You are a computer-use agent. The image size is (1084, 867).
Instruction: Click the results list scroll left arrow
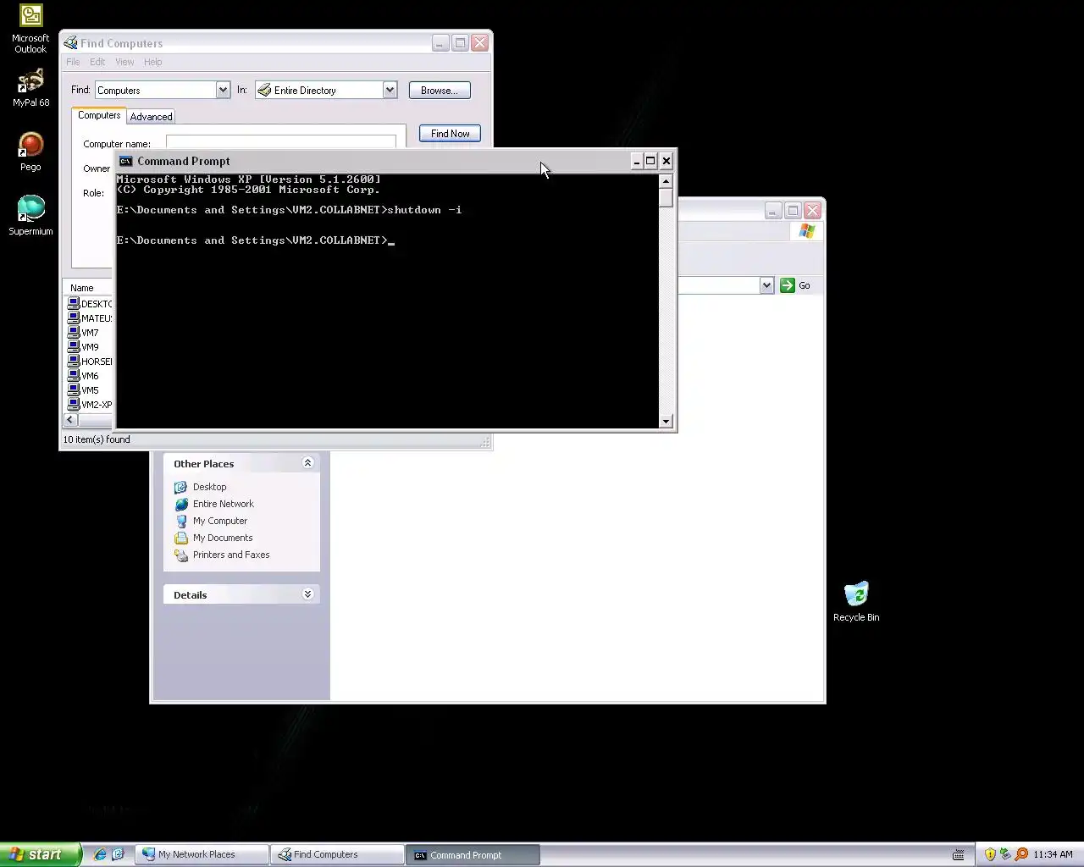tap(71, 419)
